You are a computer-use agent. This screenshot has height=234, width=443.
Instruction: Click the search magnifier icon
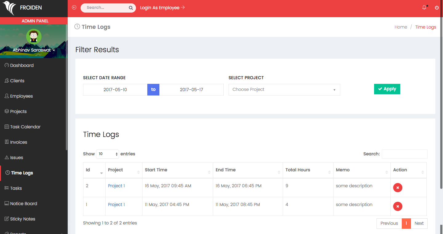pyautogui.click(x=131, y=8)
